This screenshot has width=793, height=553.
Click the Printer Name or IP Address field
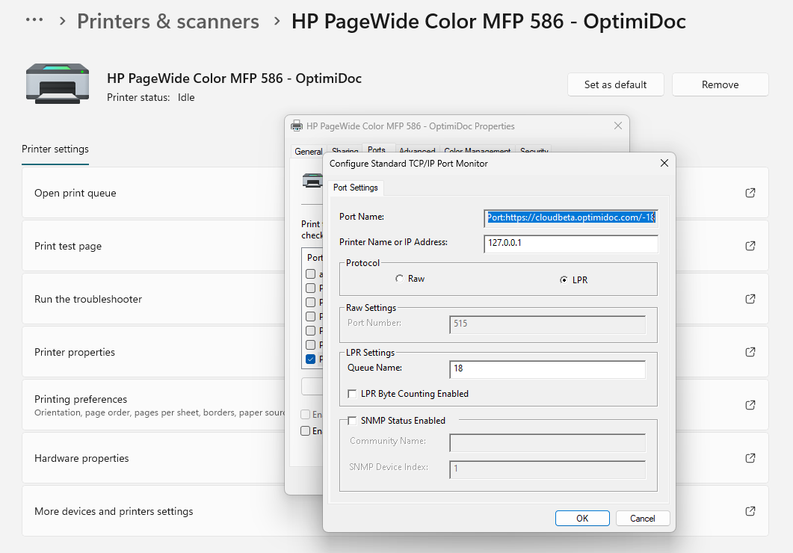click(571, 243)
